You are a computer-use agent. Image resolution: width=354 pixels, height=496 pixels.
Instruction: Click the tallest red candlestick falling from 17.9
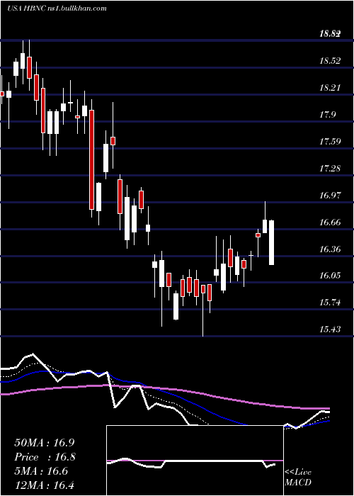91,159
